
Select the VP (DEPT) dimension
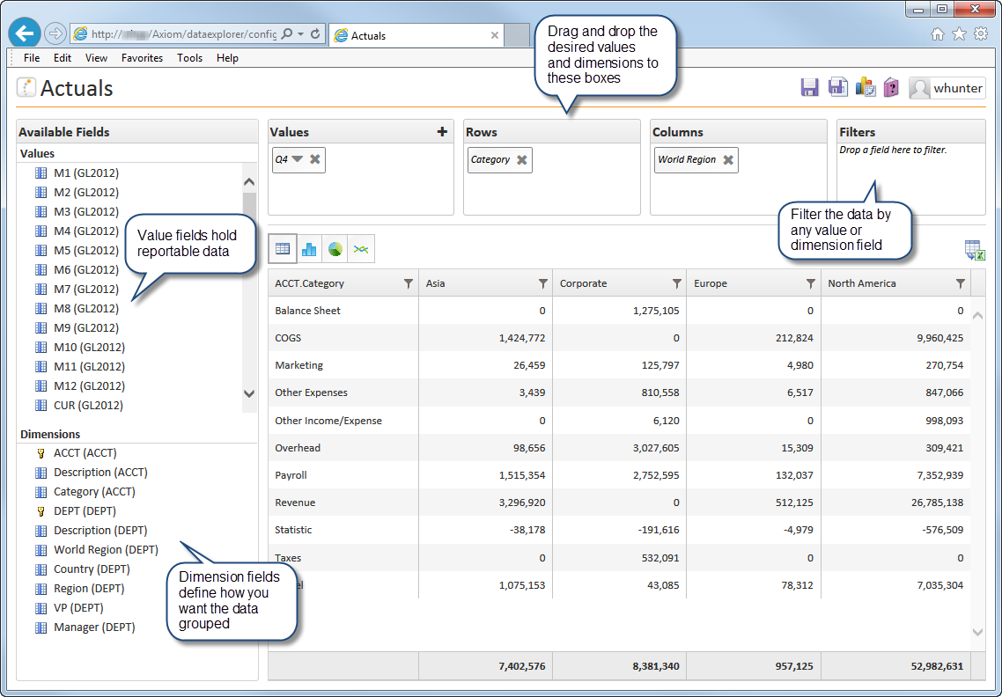(x=70, y=608)
